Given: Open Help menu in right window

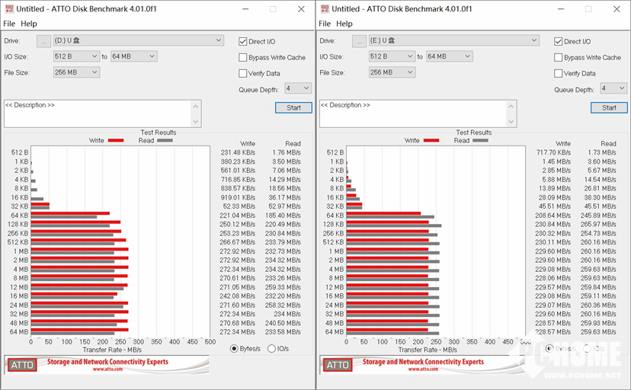Looking at the screenshot, I should pos(344,24).
